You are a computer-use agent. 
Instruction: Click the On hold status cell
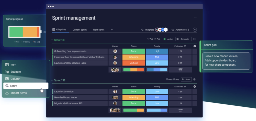click(133, 63)
